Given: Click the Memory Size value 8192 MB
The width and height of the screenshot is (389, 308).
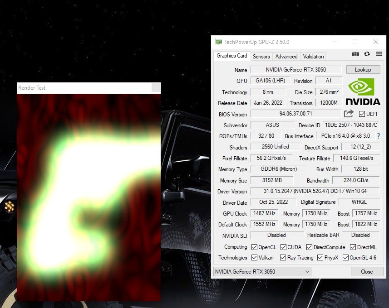Looking at the screenshot, I should (272, 180).
